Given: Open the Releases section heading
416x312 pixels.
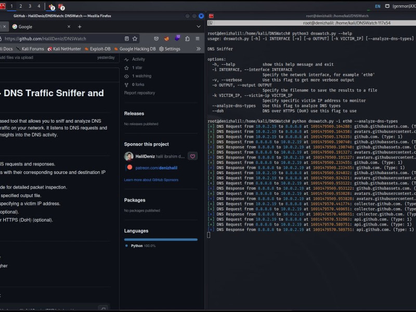Looking at the screenshot, I should pos(134,113).
